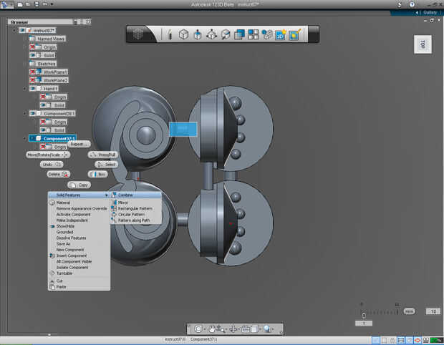This screenshot has width=444, height=345.
Task: Toggle visibility of Component37:1
Action: pyautogui.click(x=32, y=138)
